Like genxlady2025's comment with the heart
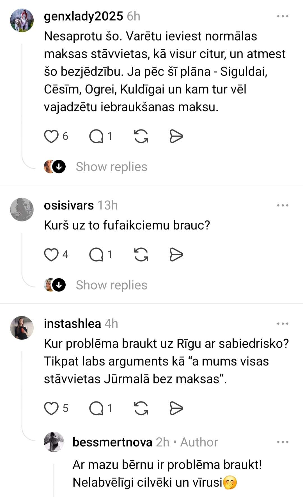 point(51,137)
